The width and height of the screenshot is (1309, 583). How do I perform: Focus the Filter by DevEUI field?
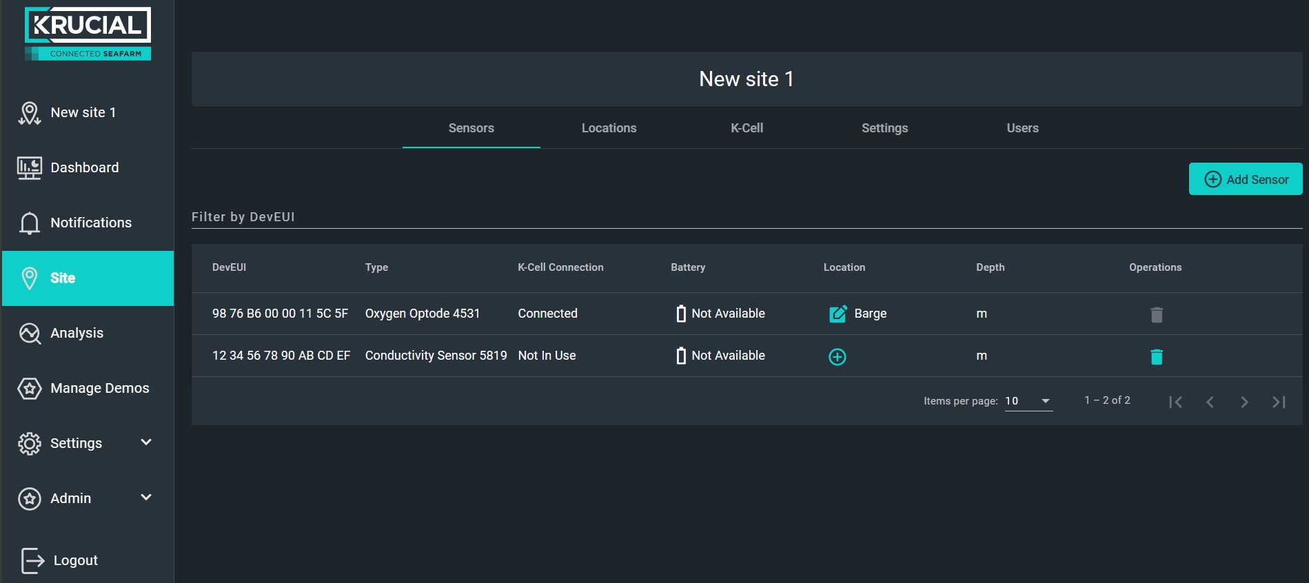[747, 217]
